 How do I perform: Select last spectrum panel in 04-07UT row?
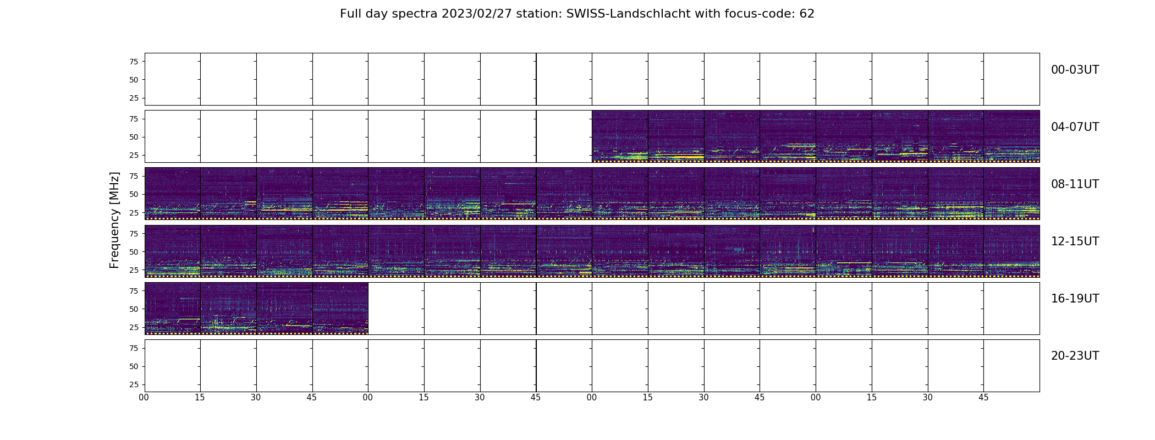(x=1011, y=136)
